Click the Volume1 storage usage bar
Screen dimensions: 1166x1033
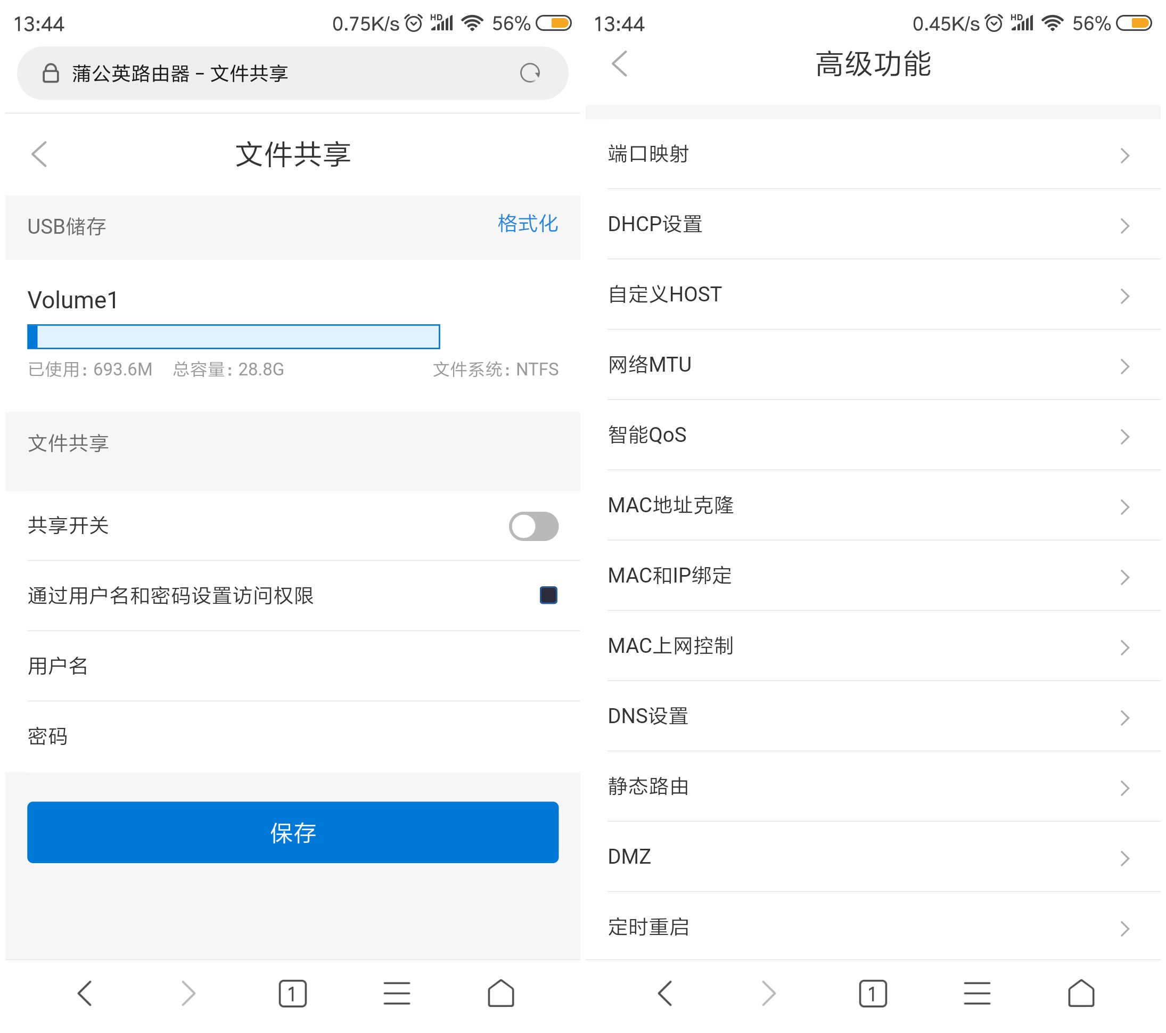pos(233,337)
